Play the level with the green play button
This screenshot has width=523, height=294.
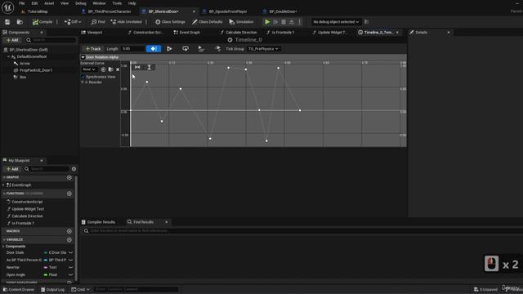[x=267, y=22]
